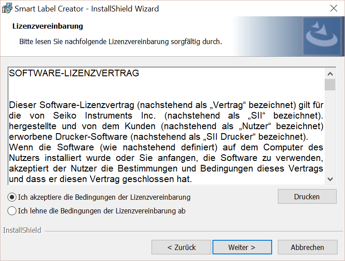Click the installer icon in the title bar
Screen dimensions: 345x261
pyautogui.click(x=8, y=8)
